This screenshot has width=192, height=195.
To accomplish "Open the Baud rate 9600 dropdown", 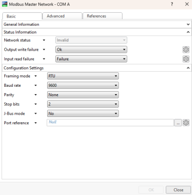I will [x=83, y=85].
